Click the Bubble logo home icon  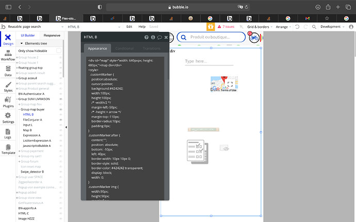click(x=3, y=27)
